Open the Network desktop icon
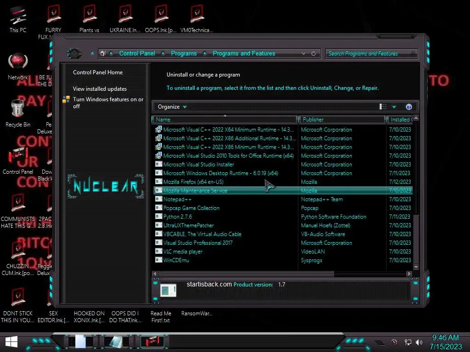This screenshot has height=352, width=470. [x=18, y=66]
